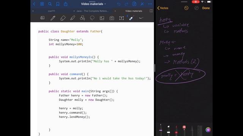
Task: Open the search magnifier in GoodNotes
Action: tap(50, 4)
